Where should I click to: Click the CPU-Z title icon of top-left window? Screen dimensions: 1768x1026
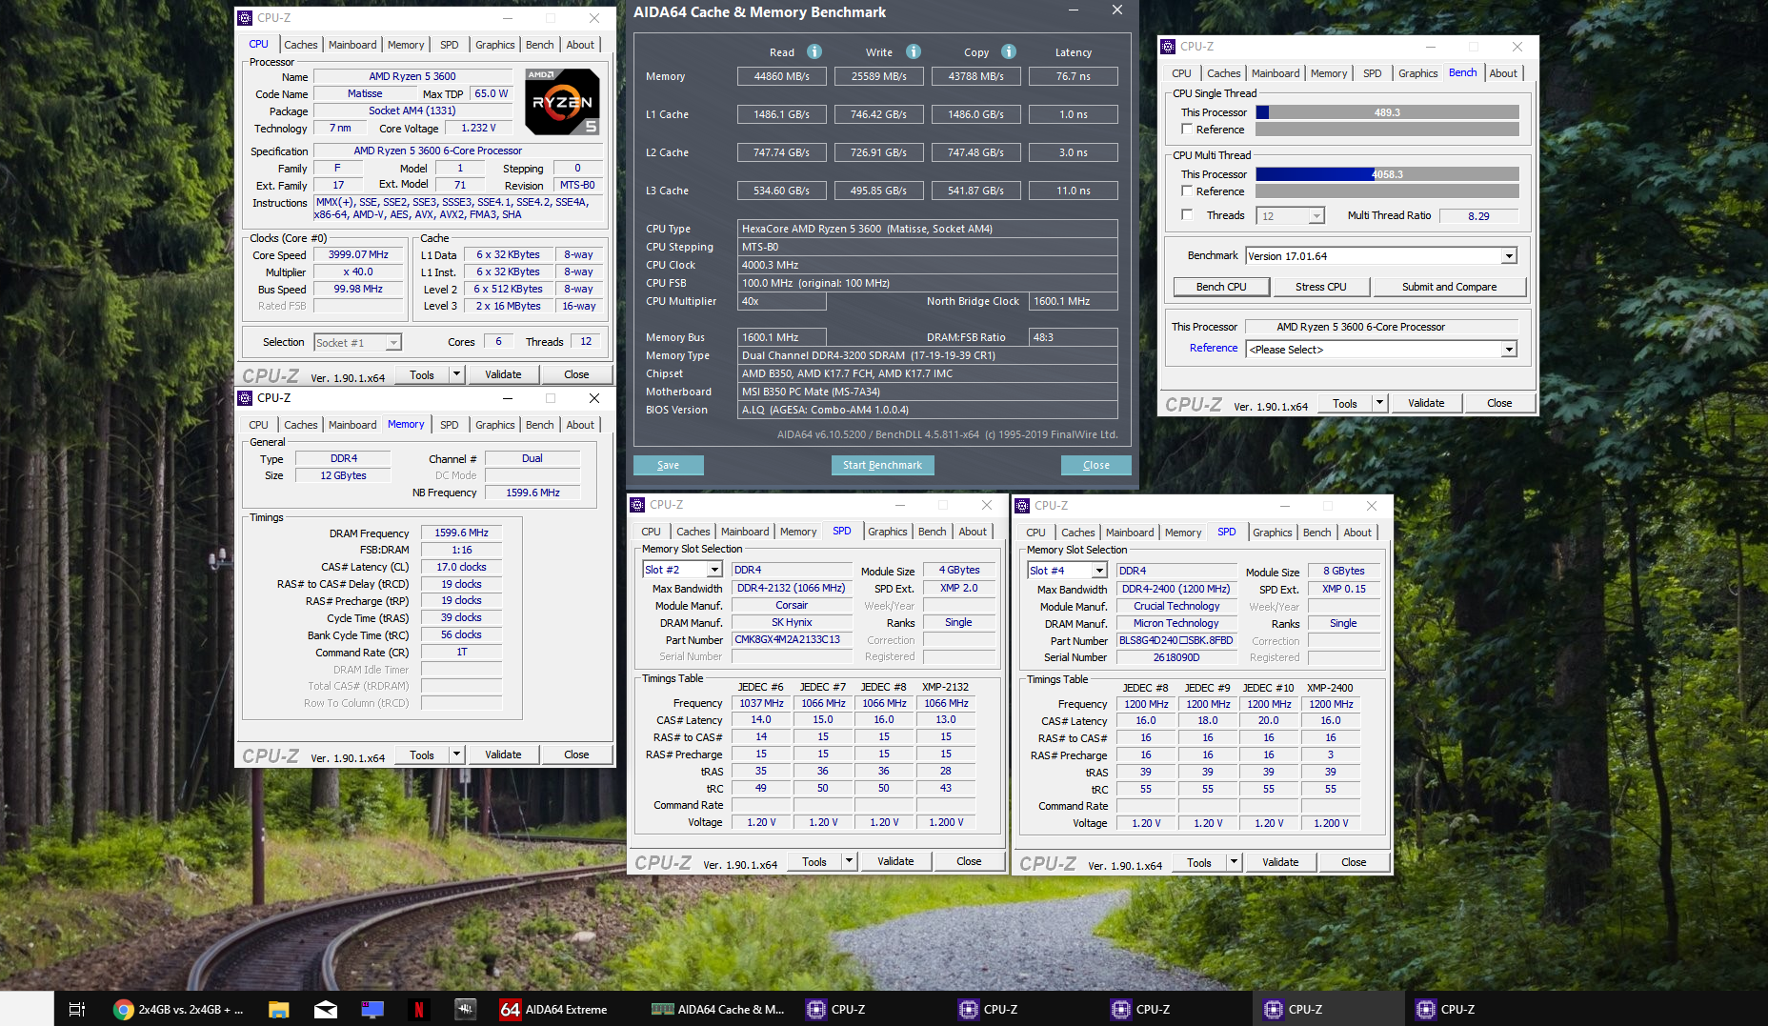[246, 18]
